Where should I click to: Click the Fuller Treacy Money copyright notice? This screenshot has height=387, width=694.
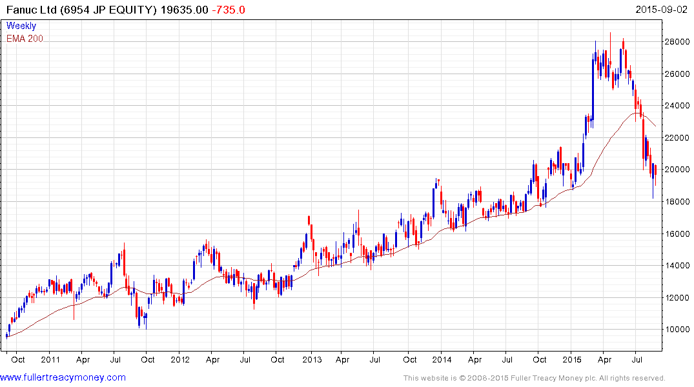click(534, 378)
